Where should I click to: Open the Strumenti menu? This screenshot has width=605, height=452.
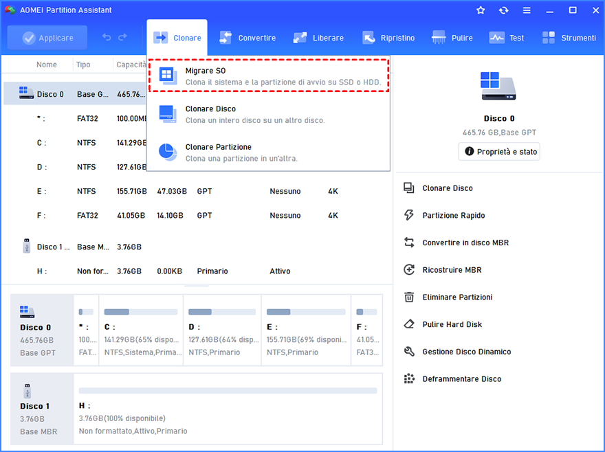pos(569,38)
